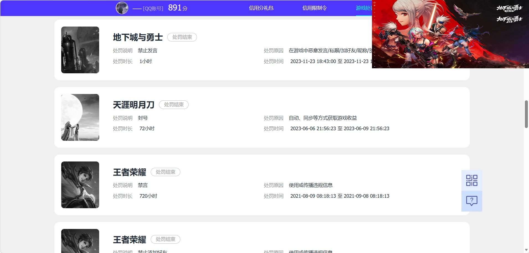The width and height of the screenshot is (529, 253).
Task: Open the QR code floating button
Action: pyautogui.click(x=472, y=180)
